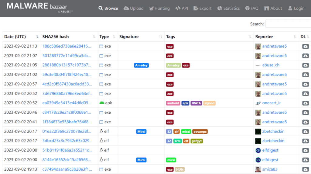Click andretavare5 avatar in the first row
The height and width of the screenshot is (174, 311).
[x=258, y=46]
